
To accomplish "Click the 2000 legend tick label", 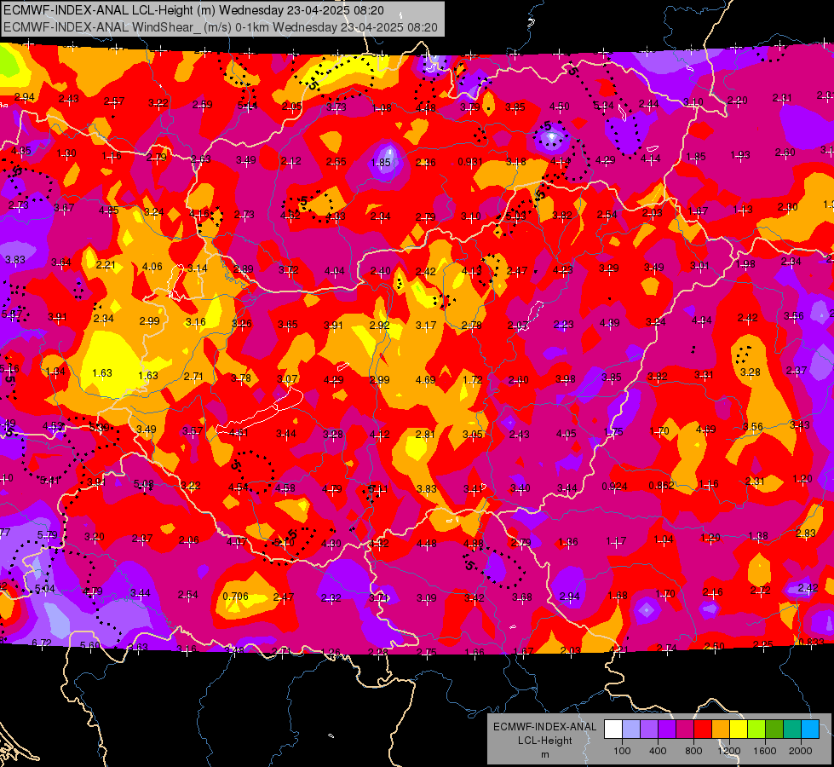I will tap(801, 751).
